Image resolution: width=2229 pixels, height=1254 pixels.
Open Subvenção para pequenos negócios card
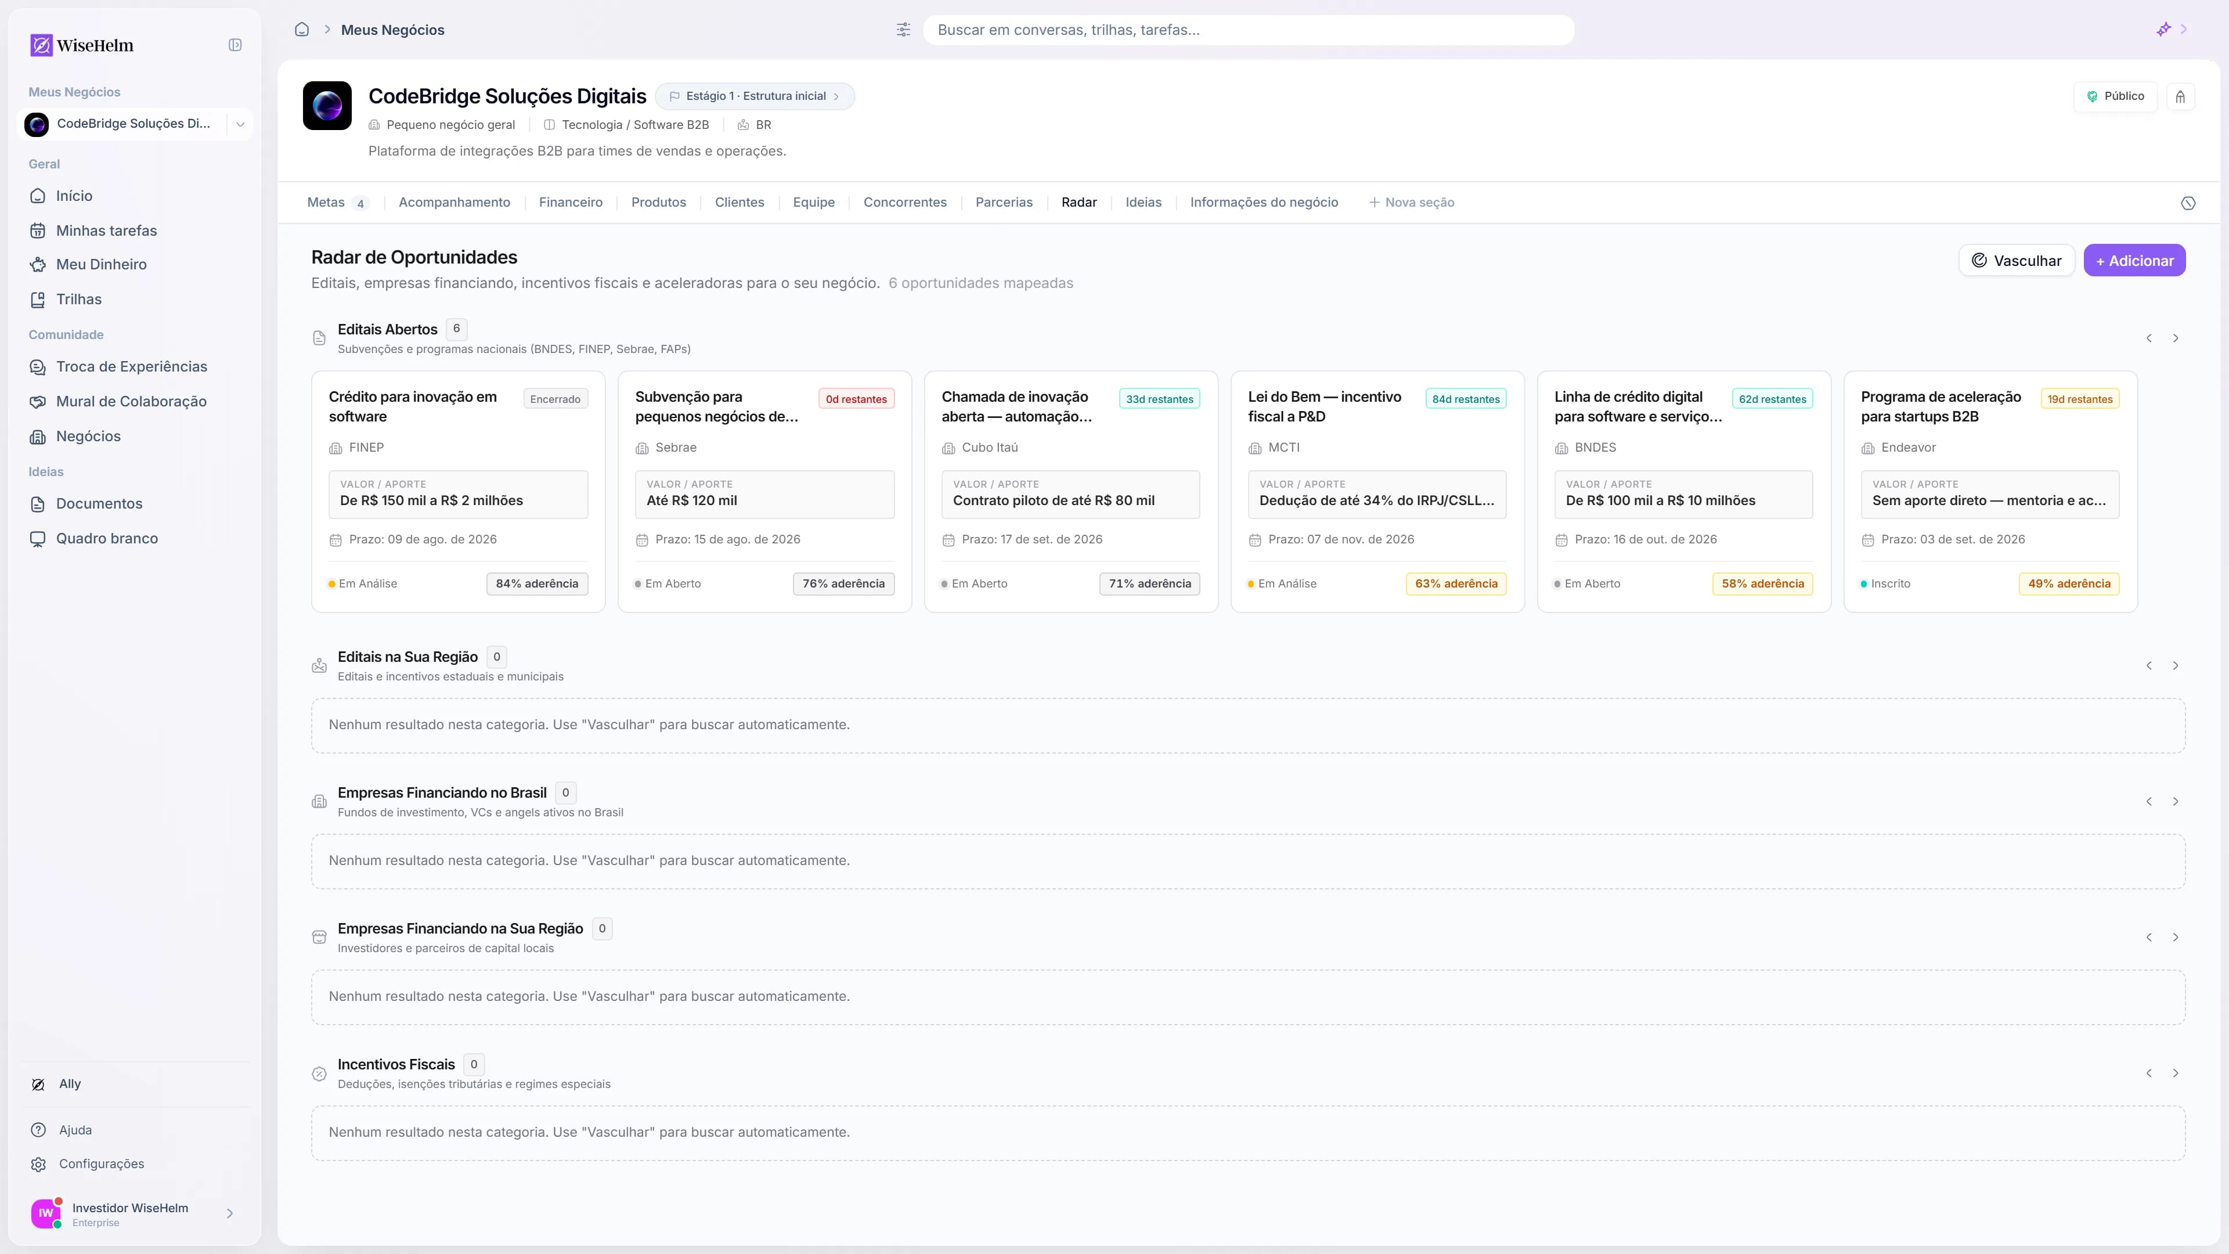(x=765, y=492)
